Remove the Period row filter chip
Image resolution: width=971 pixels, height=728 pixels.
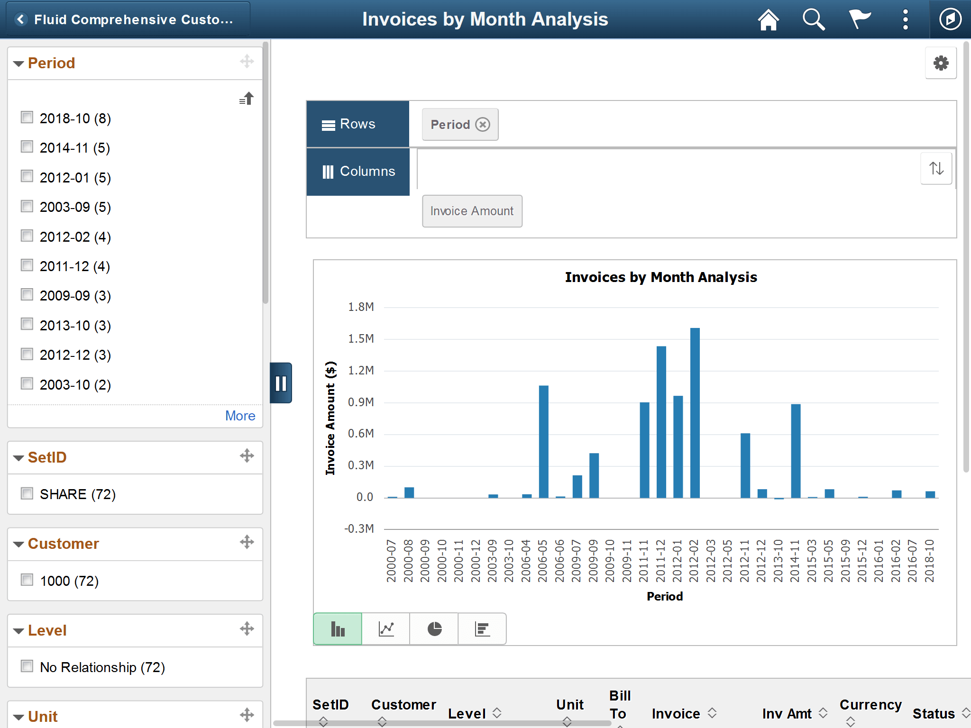pos(483,124)
